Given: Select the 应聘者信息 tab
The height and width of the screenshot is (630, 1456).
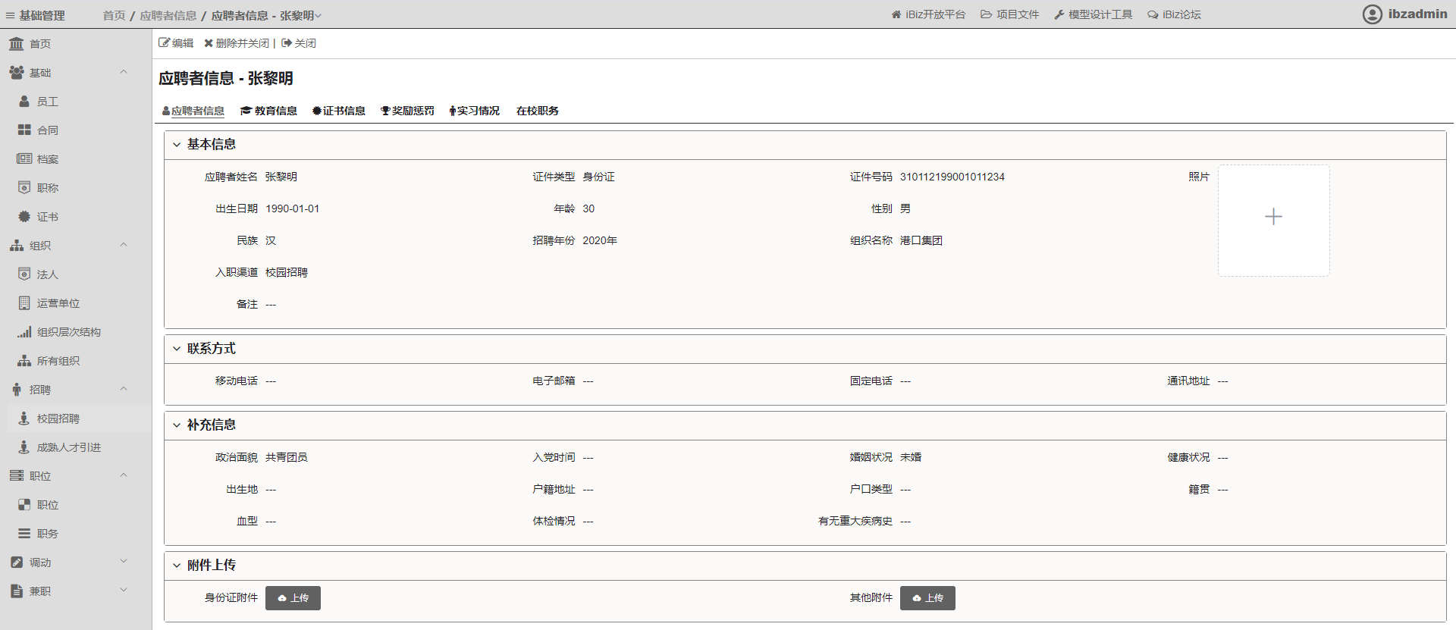Looking at the screenshot, I should coord(193,111).
